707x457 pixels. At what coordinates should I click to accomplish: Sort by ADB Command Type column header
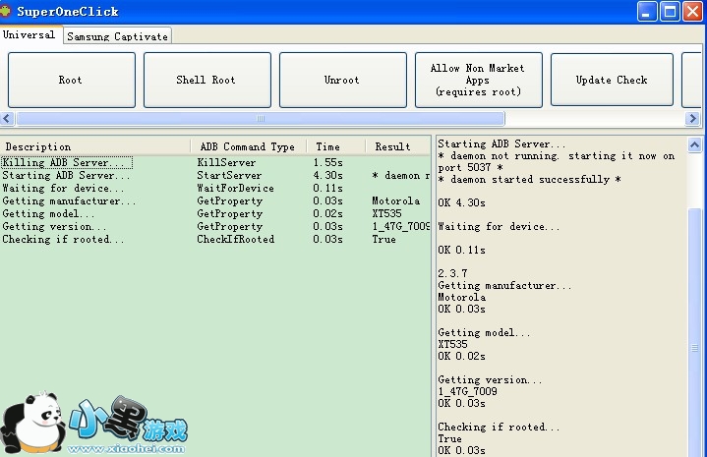tap(247, 146)
